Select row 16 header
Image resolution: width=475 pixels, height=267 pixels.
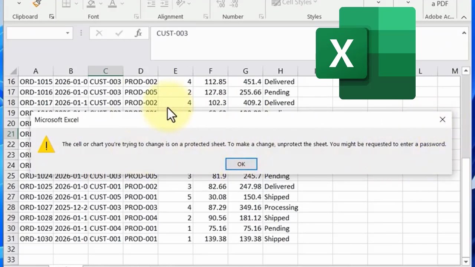[x=11, y=82]
